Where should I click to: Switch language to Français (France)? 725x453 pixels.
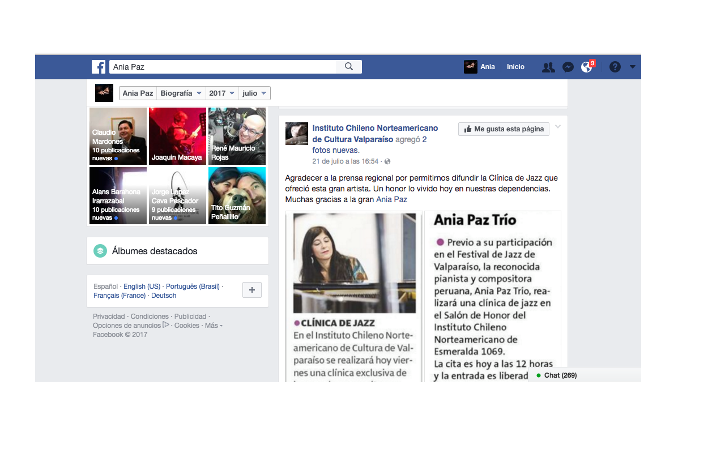tap(120, 296)
